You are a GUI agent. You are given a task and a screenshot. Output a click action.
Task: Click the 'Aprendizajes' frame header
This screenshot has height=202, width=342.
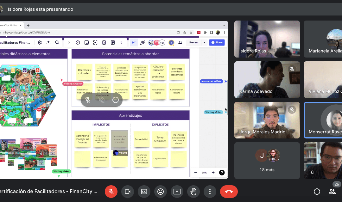click(130, 115)
